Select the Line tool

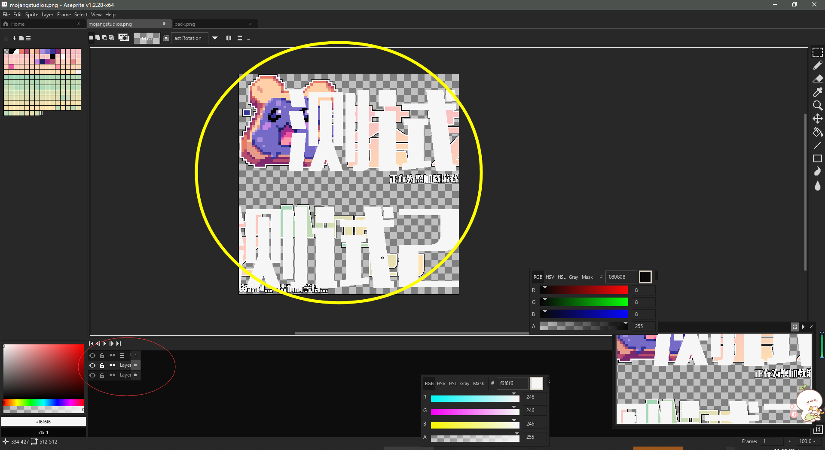click(817, 145)
